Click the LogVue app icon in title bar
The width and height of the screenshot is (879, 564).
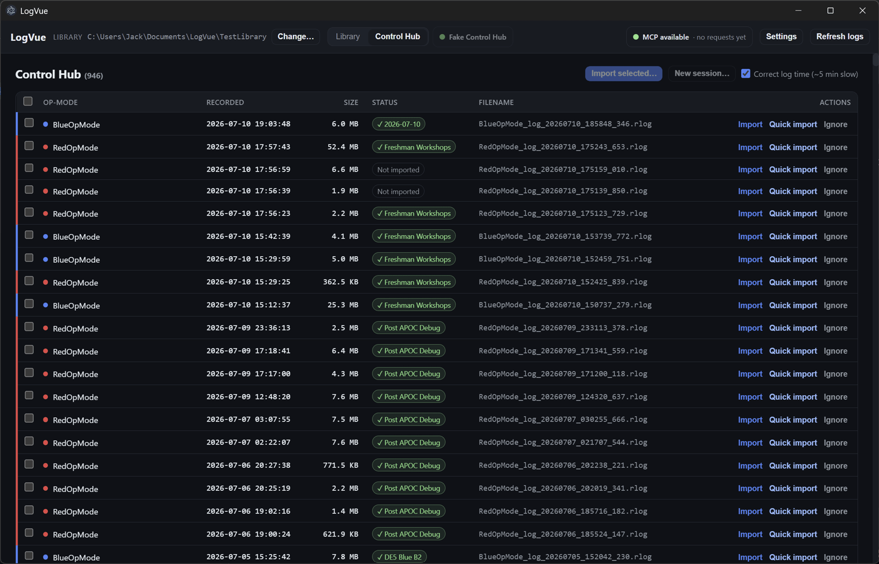11,10
